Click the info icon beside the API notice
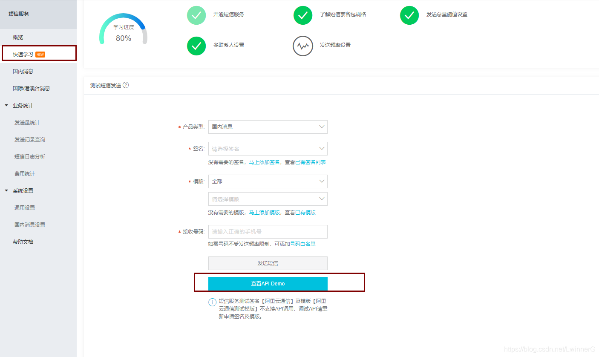The image size is (599, 357). (x=212, y=302)
